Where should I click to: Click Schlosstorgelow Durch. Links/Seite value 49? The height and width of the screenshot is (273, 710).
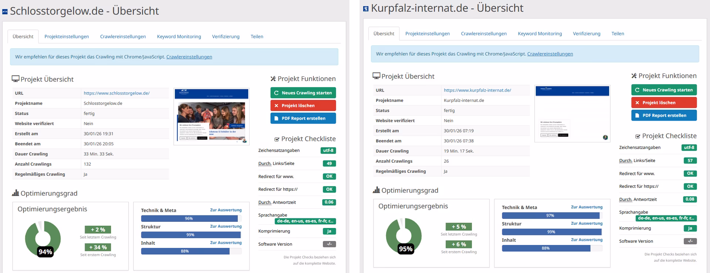(329, 163)
